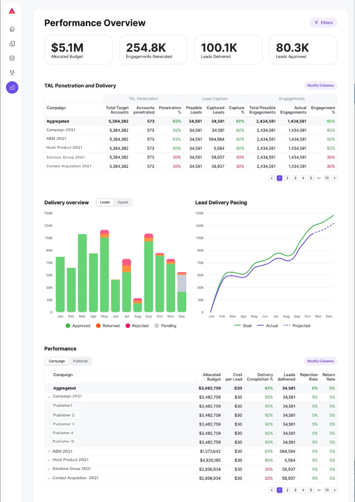This screenshot has width=355, height=502.
Task: Select the people group sidebar icon
Action: pos(12,73)
